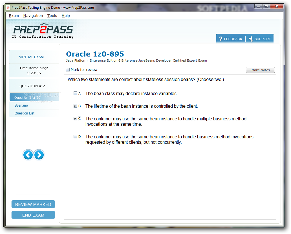Image resolution: width=291 pixels, height=234 pixels.
Task: Click the answer text 'The lifetime of the bean instance'
Action: 117,106
